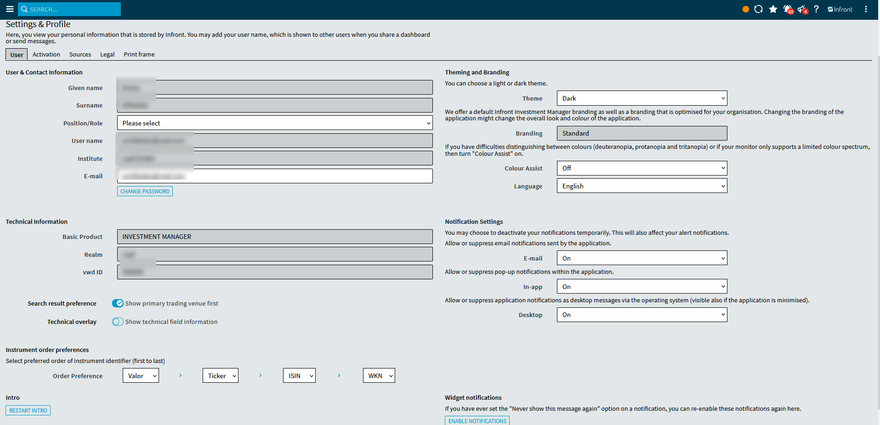
Task: Open alerts bell with 65 badge
Action: click(788, 9)
